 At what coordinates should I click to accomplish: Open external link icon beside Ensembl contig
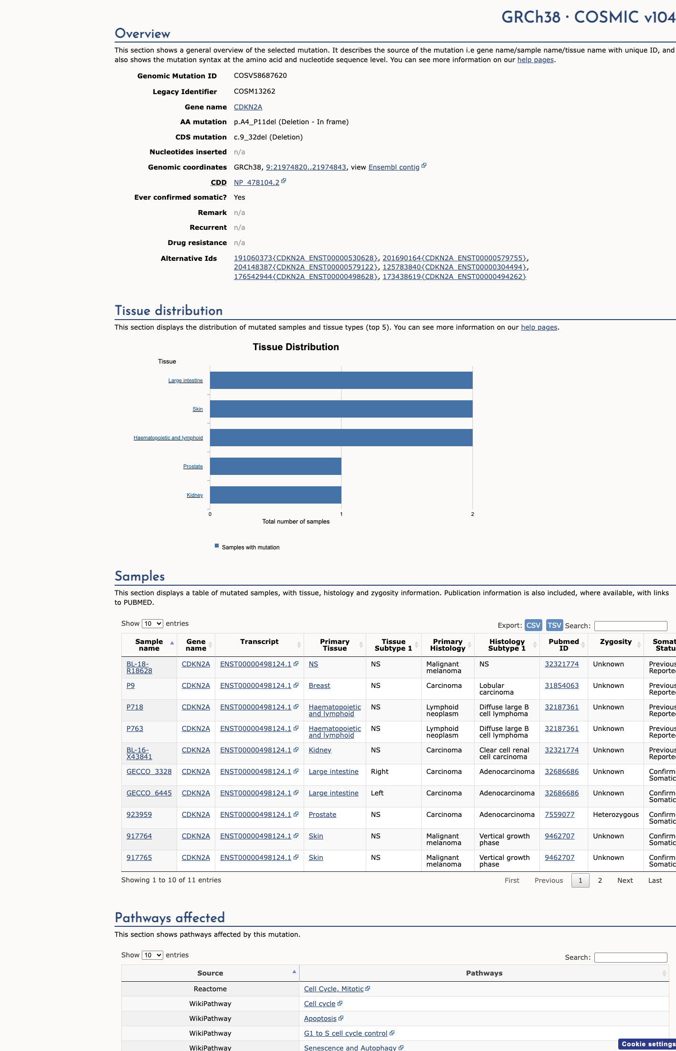[424, 166]
